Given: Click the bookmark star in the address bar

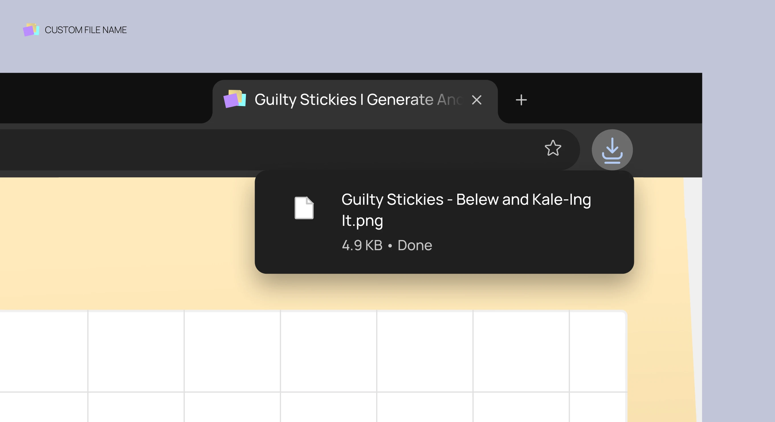Looking at the screenshot, I should [553, 148].
